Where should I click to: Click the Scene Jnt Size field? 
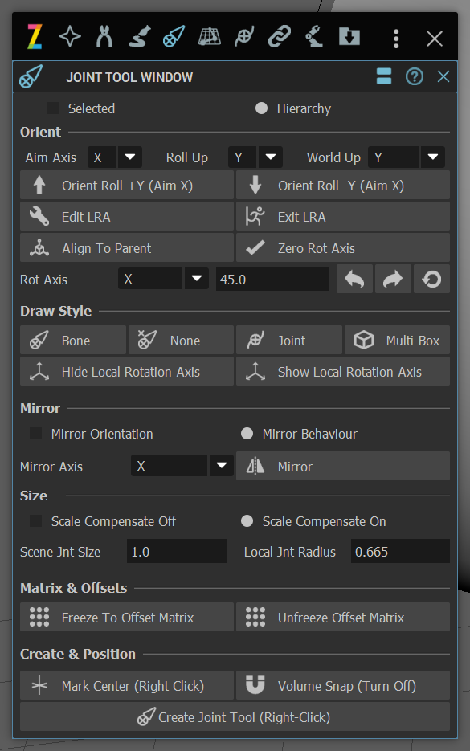(176, 551)
